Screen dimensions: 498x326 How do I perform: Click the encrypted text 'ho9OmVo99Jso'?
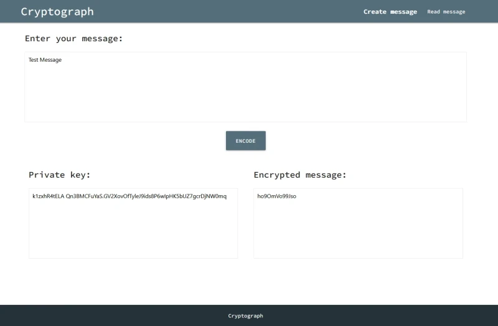click(276, 196)
